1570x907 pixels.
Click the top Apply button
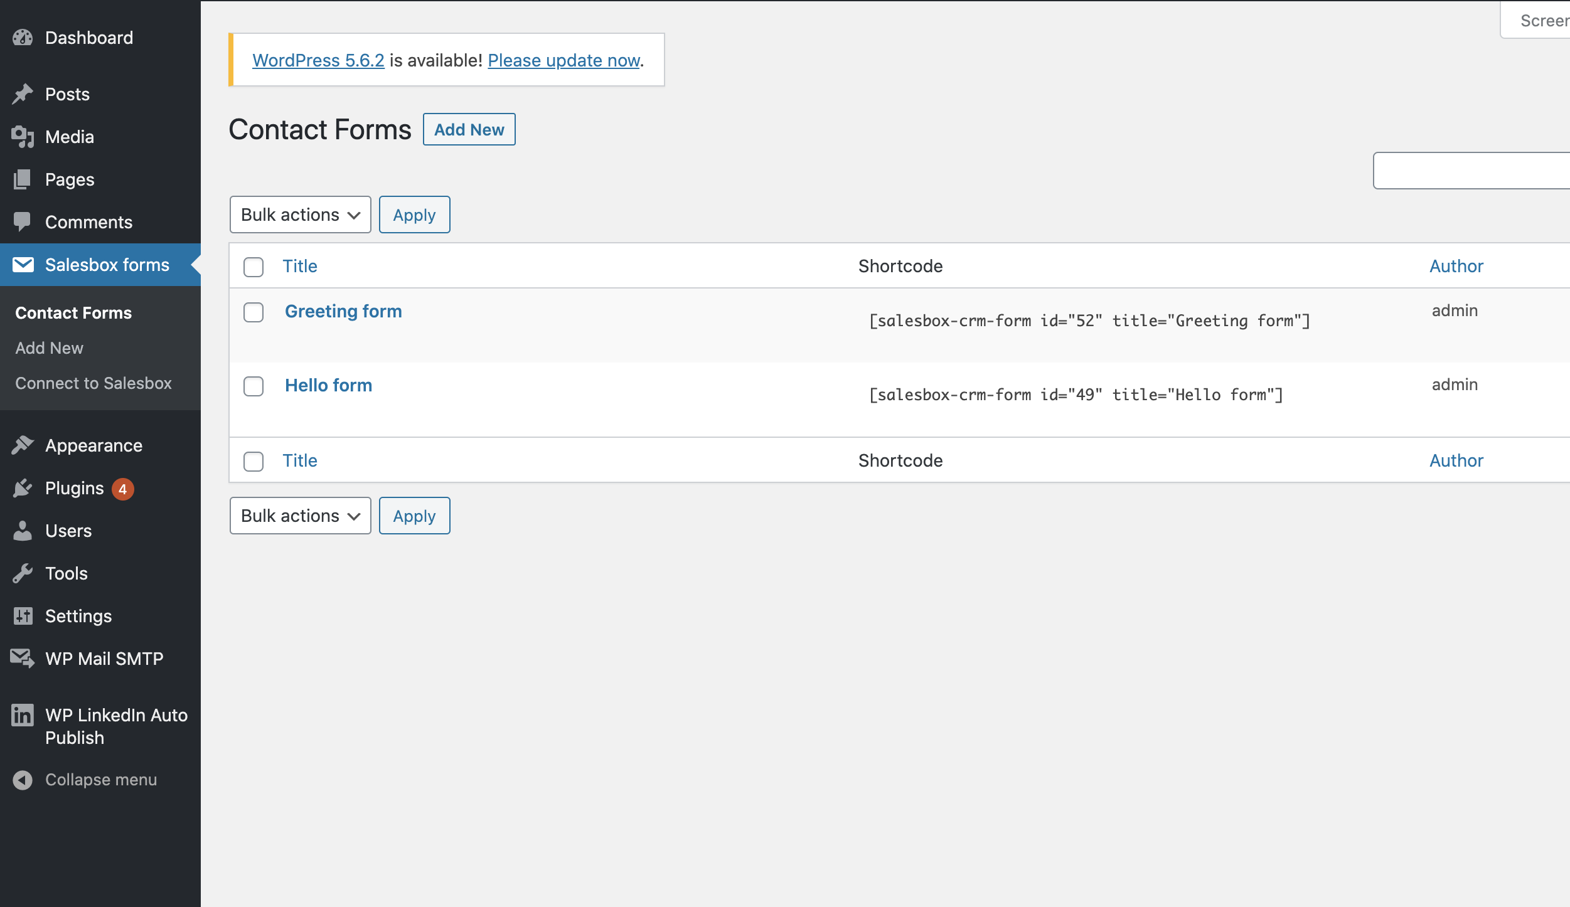pos(414,215)
